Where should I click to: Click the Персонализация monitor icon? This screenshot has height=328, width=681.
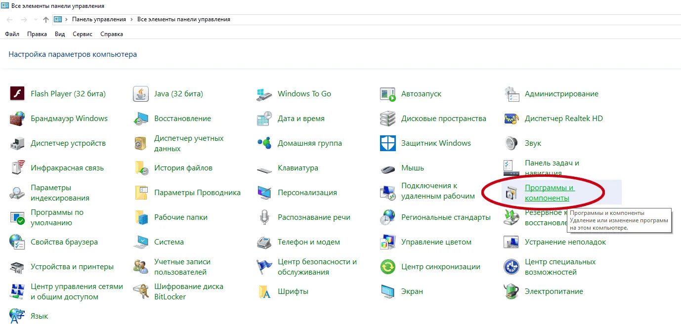point(264,193)
